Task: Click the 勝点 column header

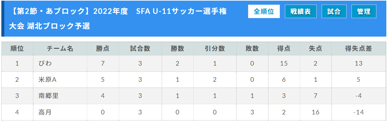Action: tap(103, 49)
